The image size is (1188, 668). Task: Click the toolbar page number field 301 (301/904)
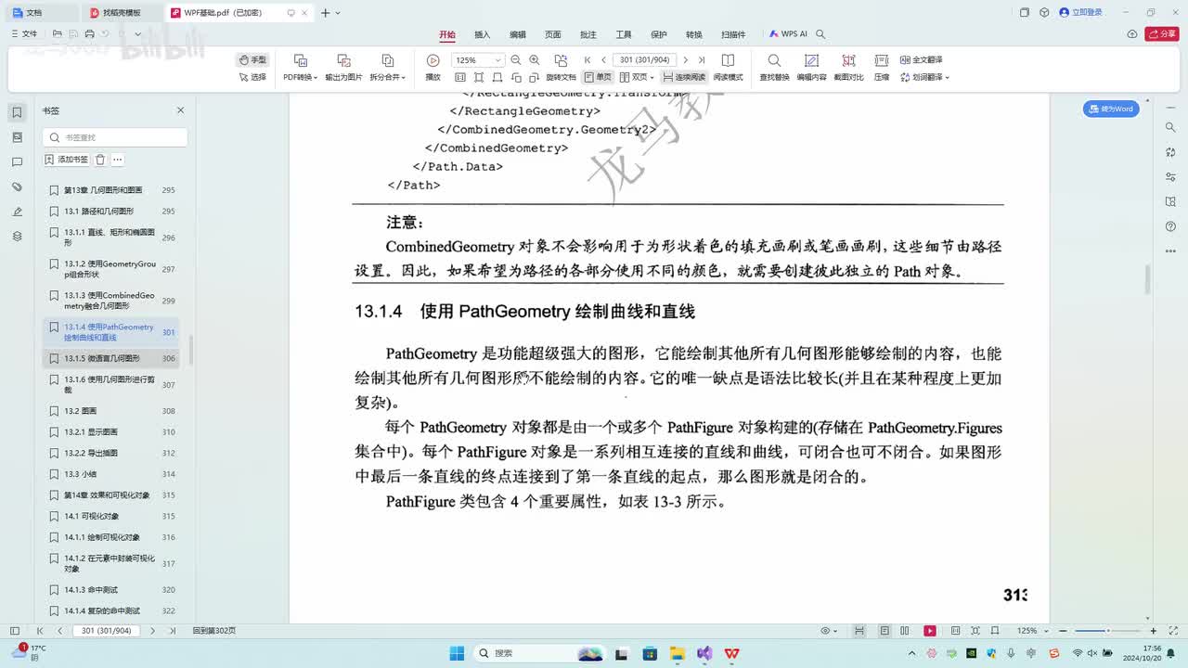coord(645,60)
